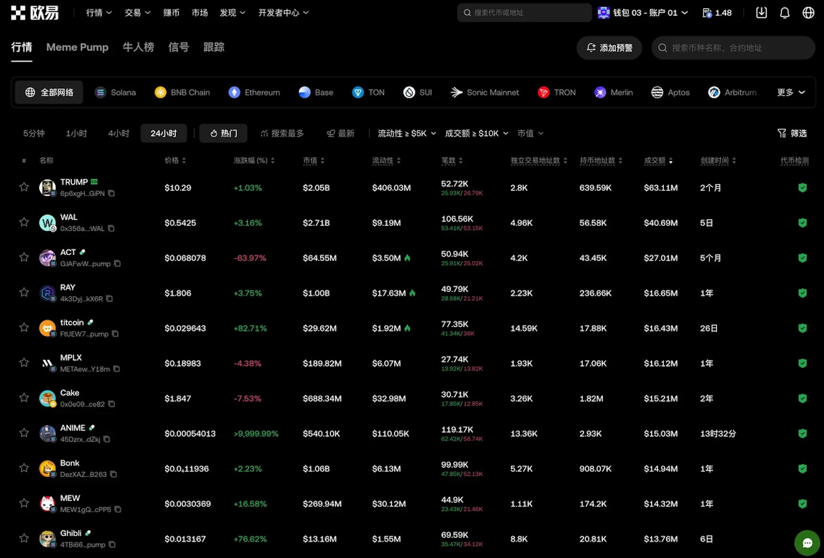Sort by 价格 column
This screenshot has width=824, height=558.
click(175, 161)
